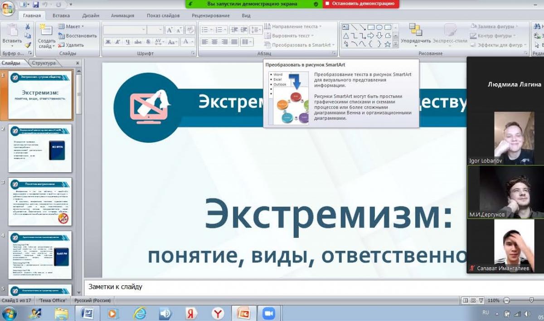The width and height of the screenshot is (544, 321).
Task: Open the Zoom app in the taskbar
Action: pos(269,313)
